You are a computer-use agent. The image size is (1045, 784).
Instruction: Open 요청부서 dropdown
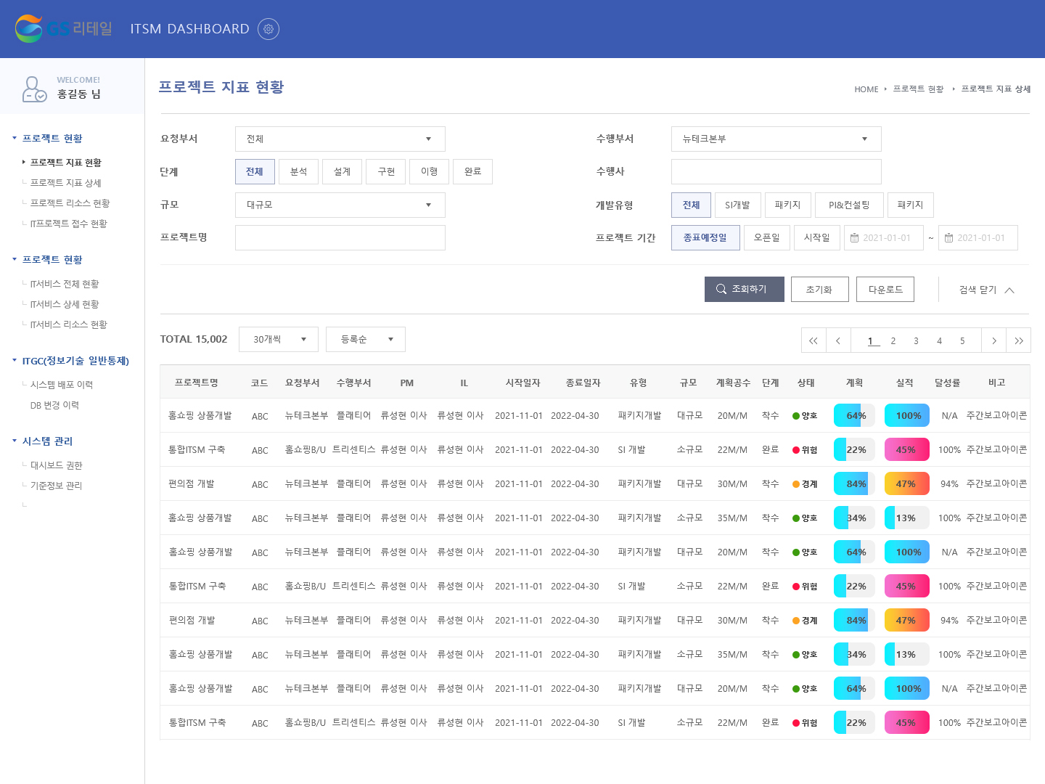(x=340, y=139)
